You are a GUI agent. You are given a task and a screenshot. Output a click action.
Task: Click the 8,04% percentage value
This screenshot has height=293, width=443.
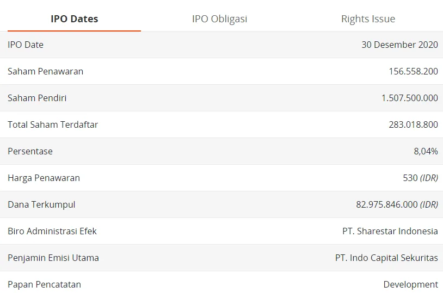point(426,151)
